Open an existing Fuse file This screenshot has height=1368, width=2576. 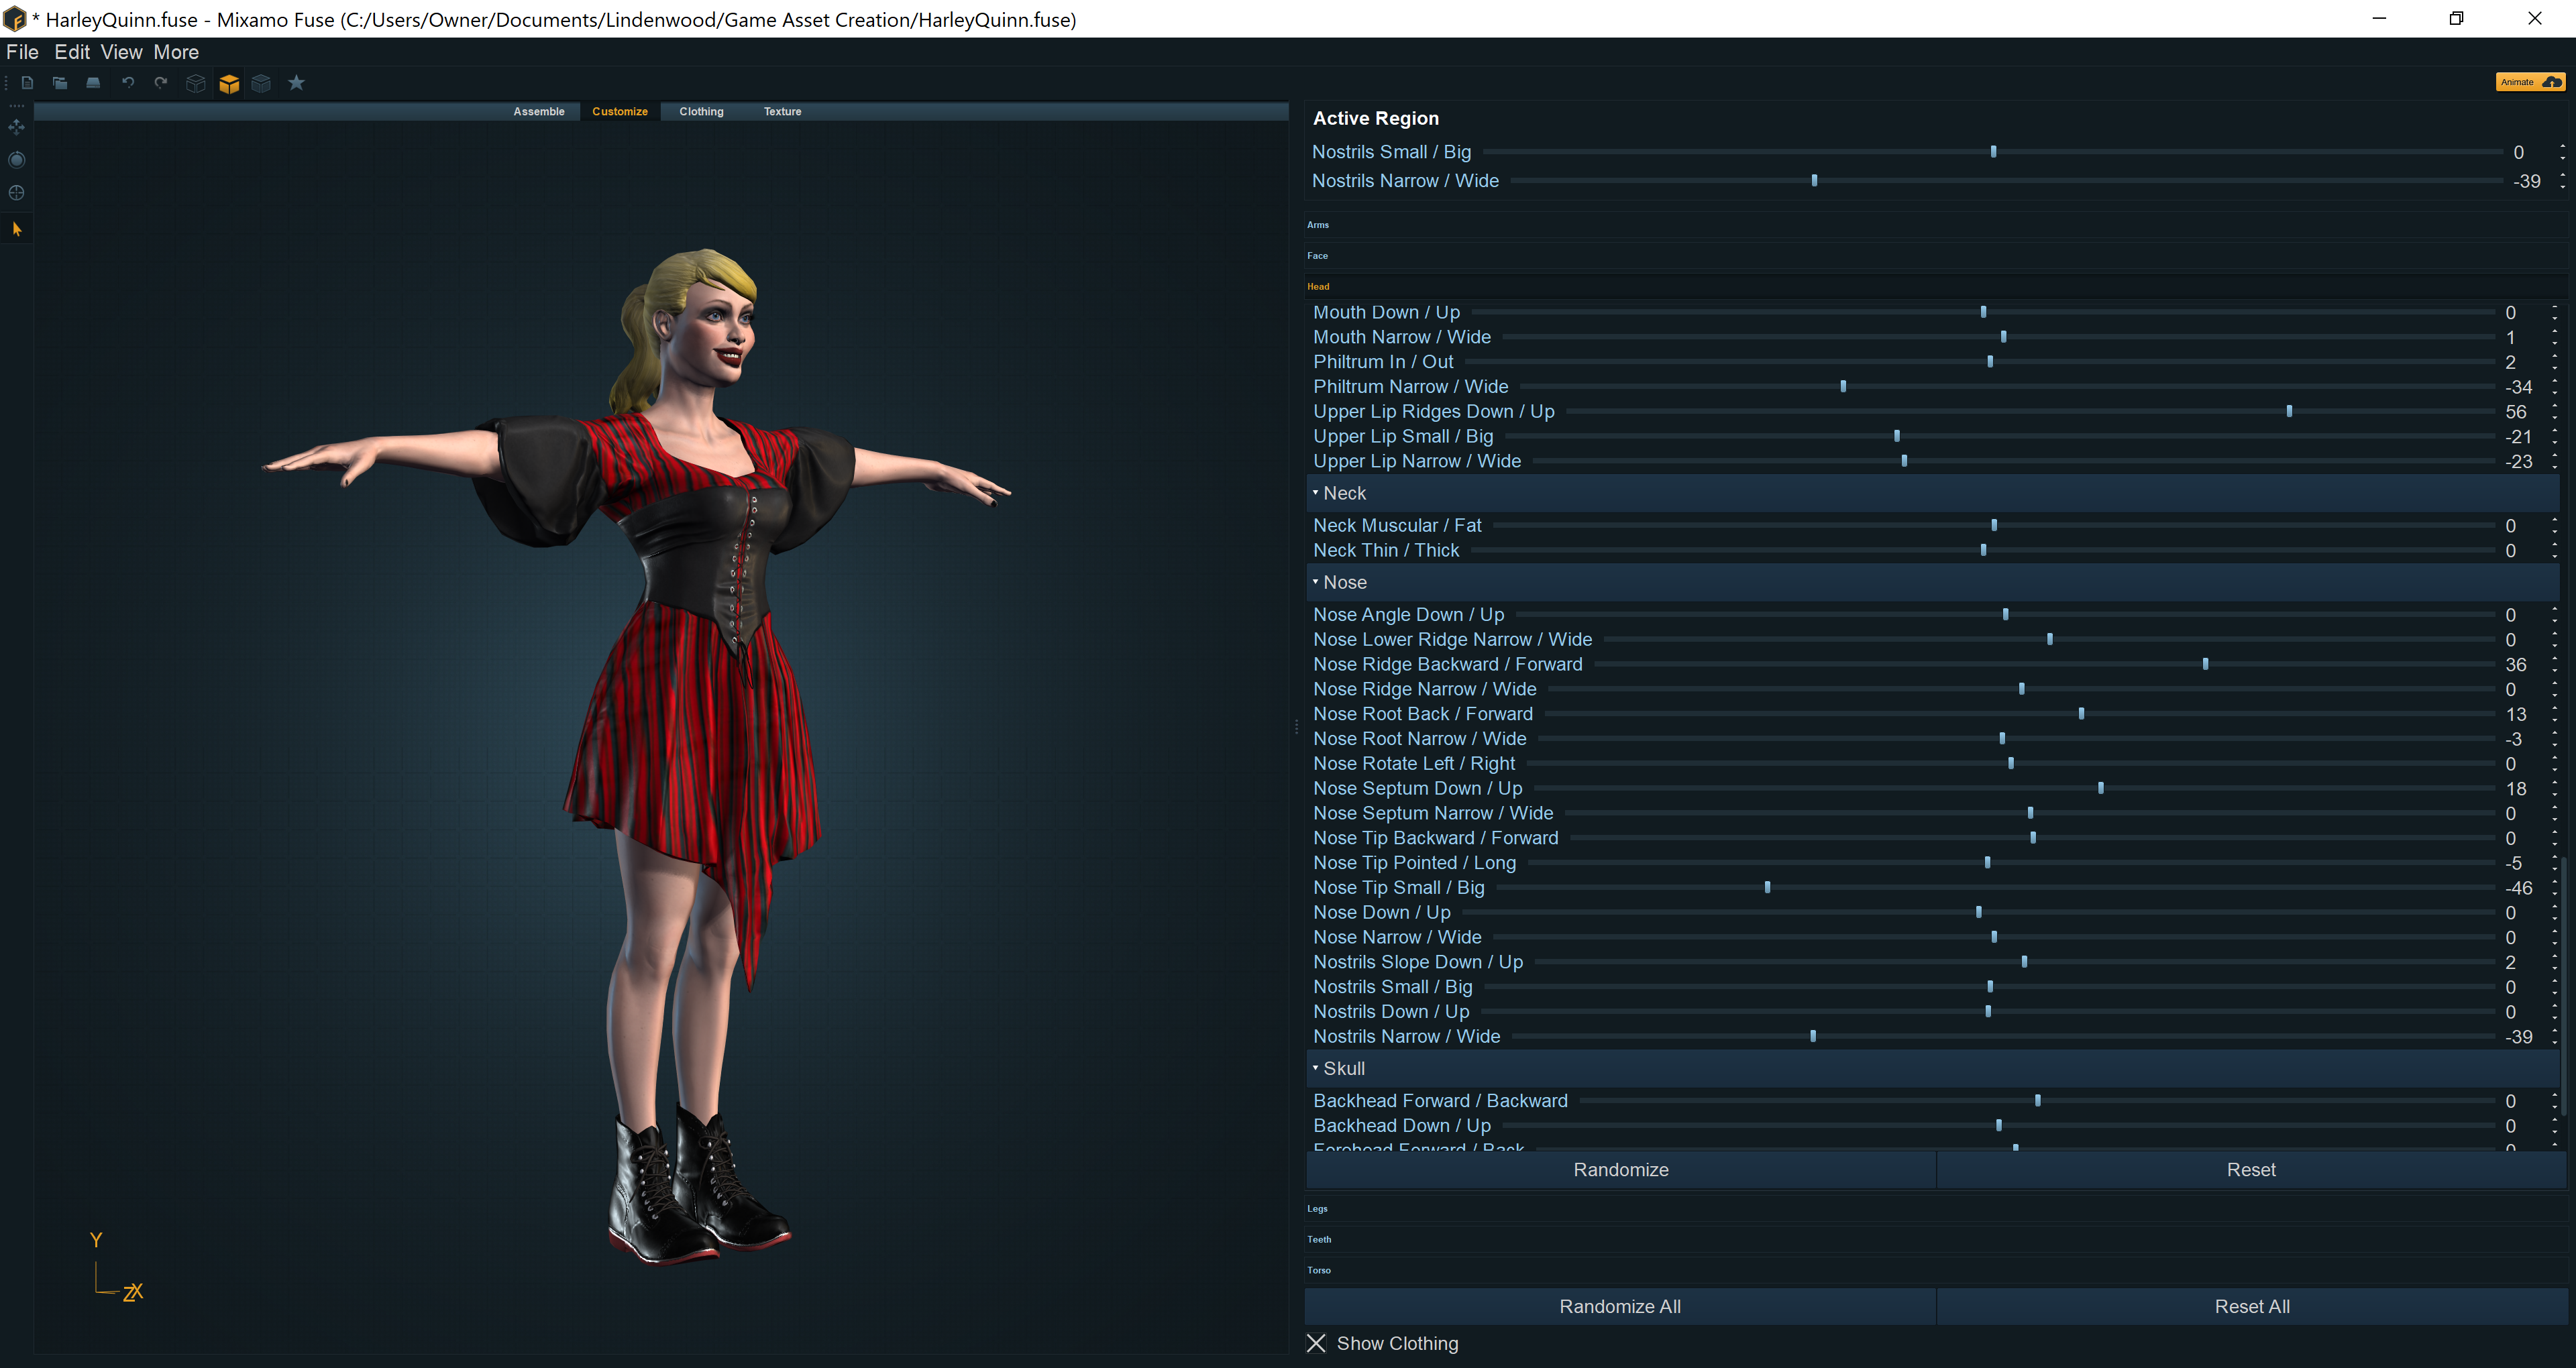(60, 83)
